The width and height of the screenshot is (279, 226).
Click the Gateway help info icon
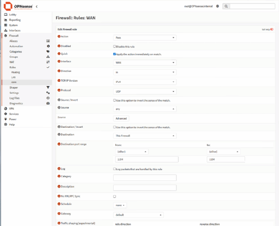pyautogui.click(x=59, y=214)
